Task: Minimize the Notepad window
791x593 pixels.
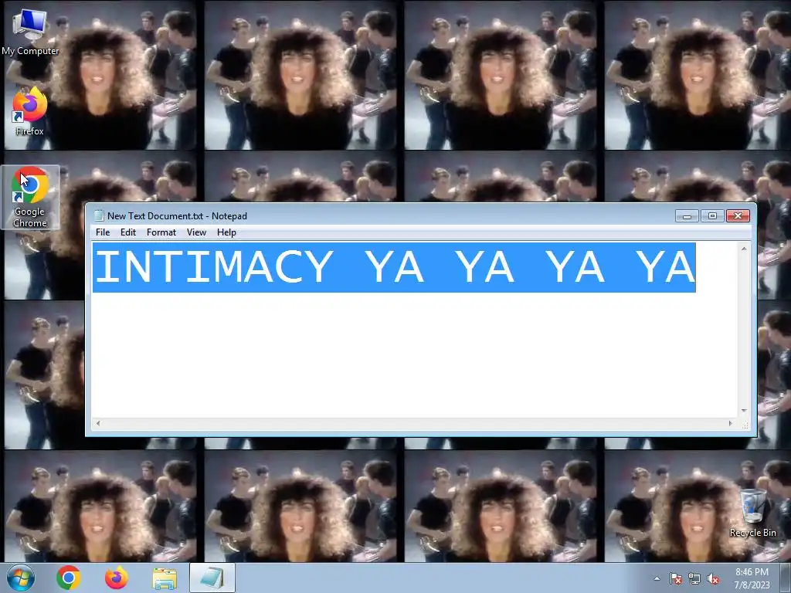Action: point(687,216)
